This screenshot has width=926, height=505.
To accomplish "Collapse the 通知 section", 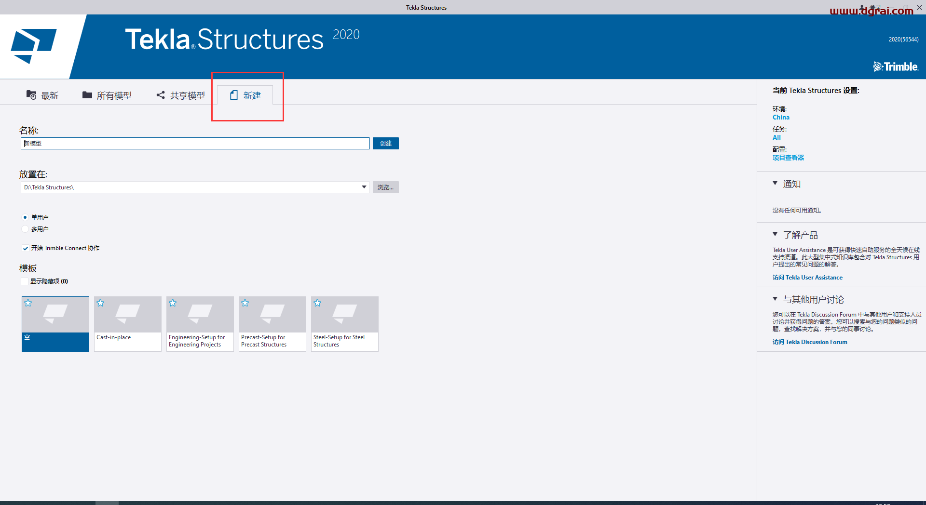I will pos(775,183).
